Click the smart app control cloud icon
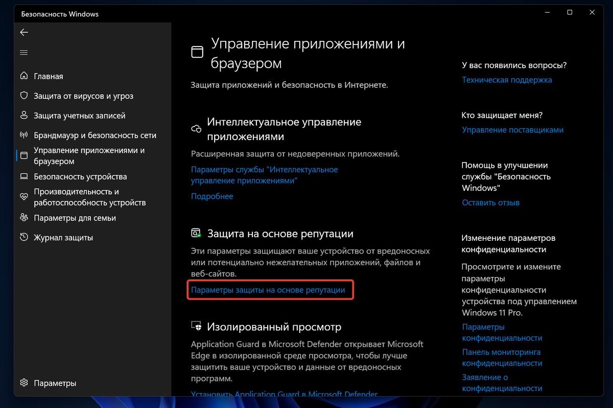 tap(196, 128)
